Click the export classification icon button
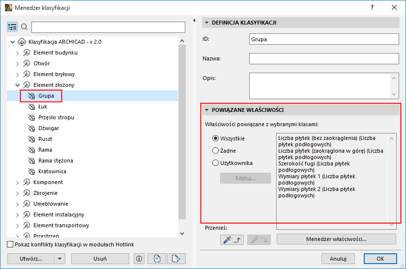Viewport: 406px width, 269px height. 176,259
